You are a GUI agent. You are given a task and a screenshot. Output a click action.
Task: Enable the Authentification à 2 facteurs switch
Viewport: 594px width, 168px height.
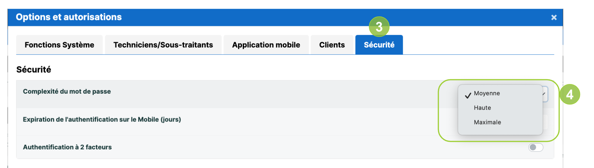(535, 147)
